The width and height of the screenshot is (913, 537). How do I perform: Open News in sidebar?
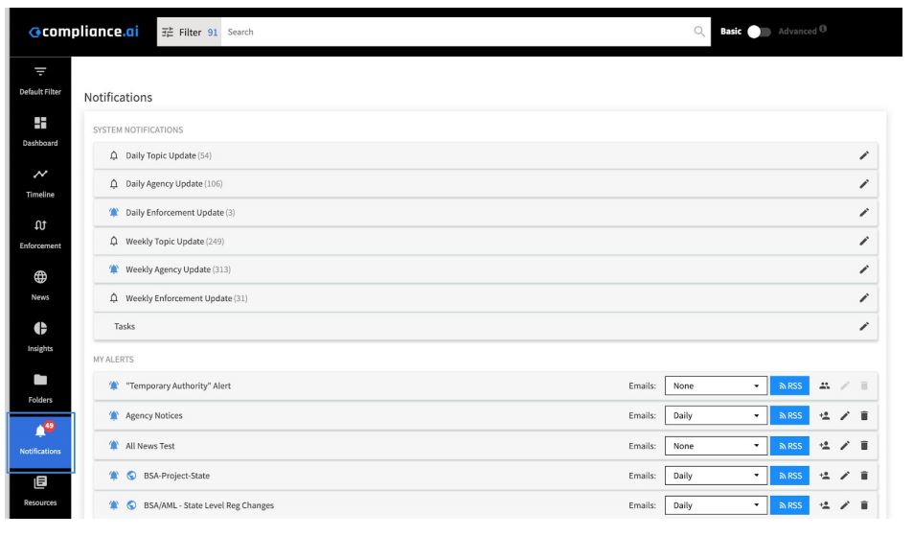coord(40,285)
